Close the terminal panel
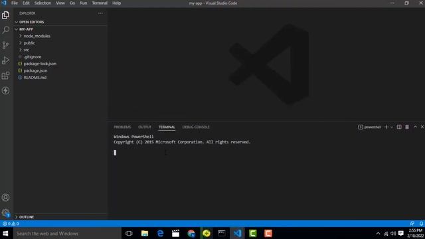Screen dimensions: 425x239 (422, 127)
